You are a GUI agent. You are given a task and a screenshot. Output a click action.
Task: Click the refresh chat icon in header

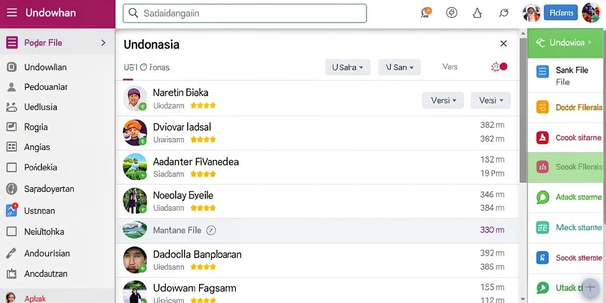[504, 13]
